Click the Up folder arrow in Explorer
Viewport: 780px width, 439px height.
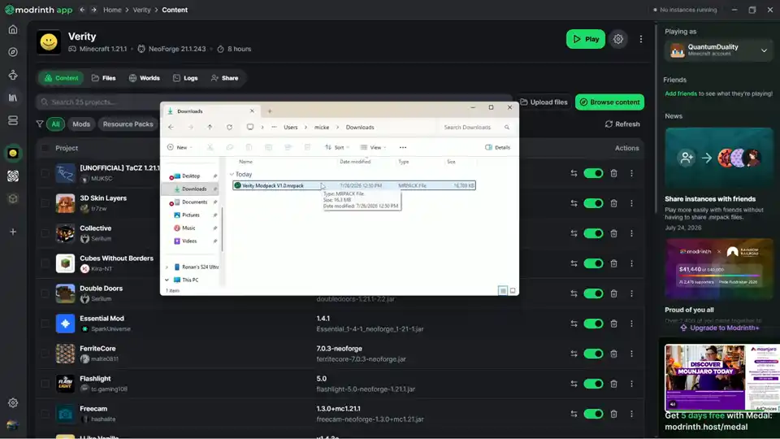(x=210, y=127)
